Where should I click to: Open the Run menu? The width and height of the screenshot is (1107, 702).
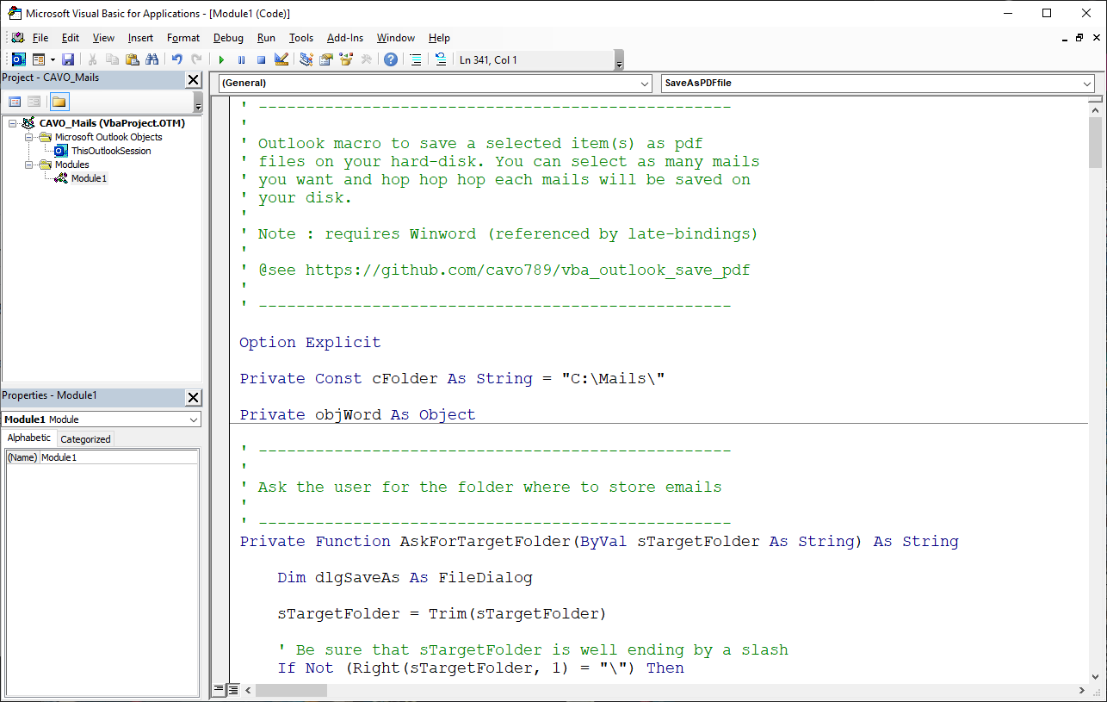point(266,38)
